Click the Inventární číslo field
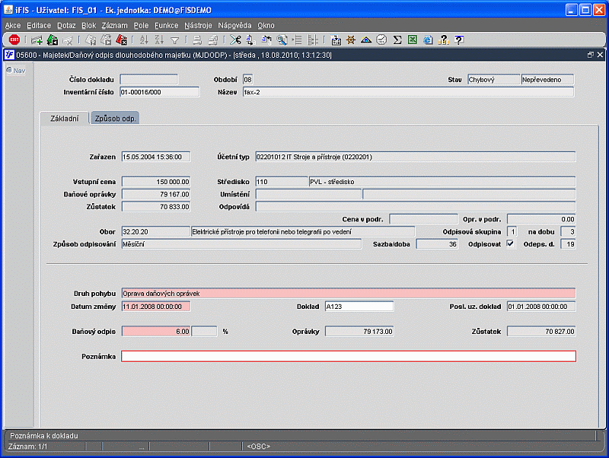The width and height of the screenshot is (609, 458). coord(160,92)
